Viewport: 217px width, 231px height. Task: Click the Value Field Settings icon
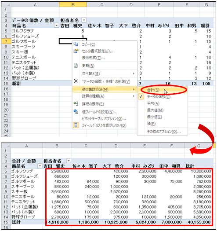click(x=76, y=112)
